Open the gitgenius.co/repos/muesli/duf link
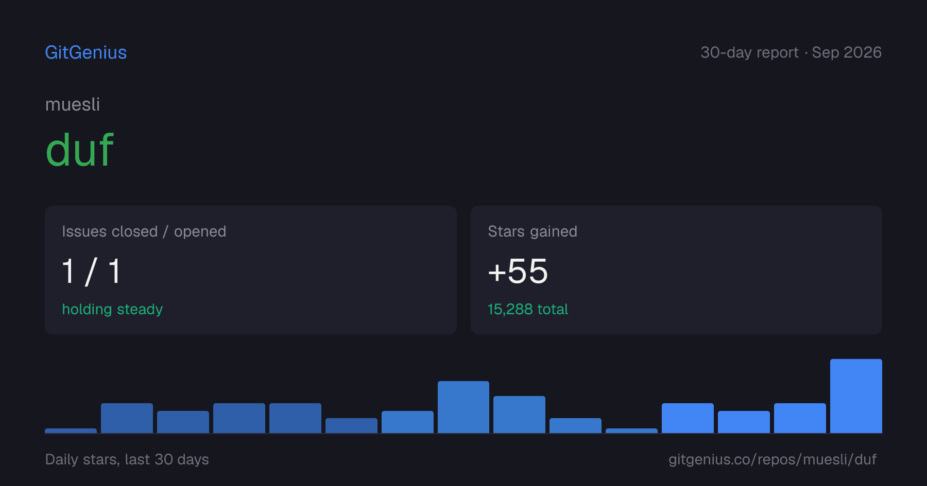The height and width of the screenshot is (486, 927). coord(772,459)
